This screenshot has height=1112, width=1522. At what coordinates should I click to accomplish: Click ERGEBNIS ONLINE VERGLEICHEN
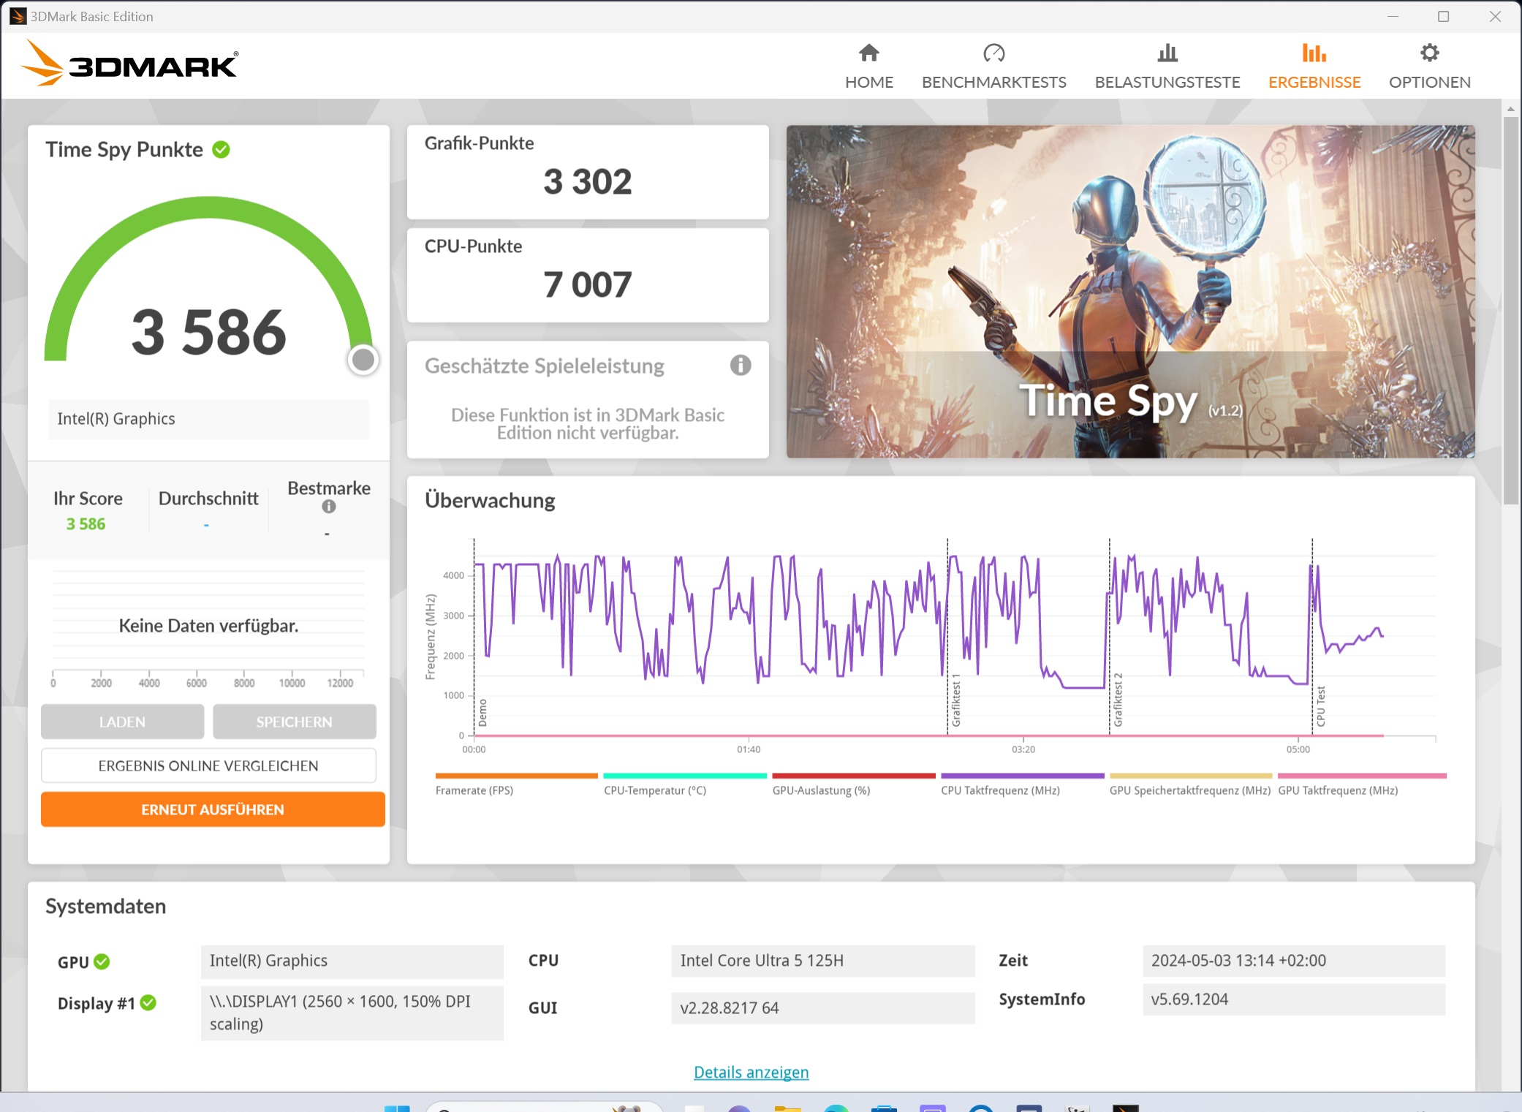208,765
